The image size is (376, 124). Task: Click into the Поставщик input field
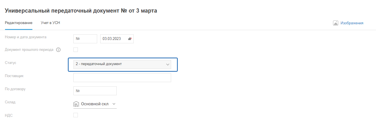point(122,78)
